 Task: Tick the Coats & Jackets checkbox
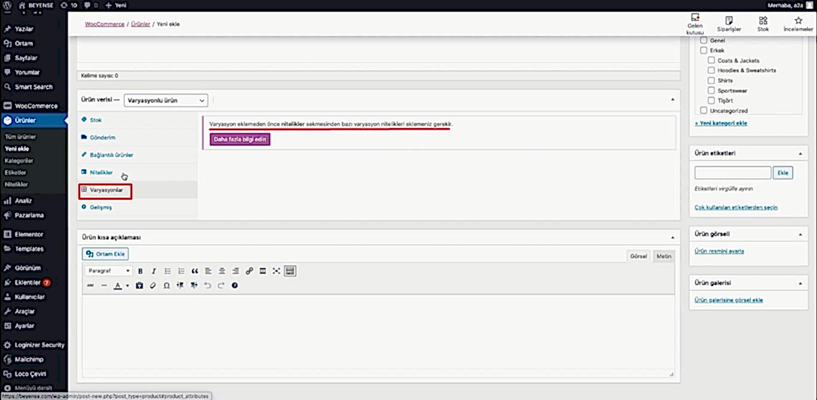coord(712,60)
